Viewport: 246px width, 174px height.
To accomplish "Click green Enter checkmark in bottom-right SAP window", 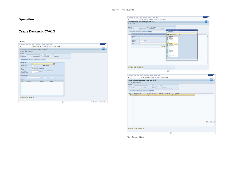I will point(129,77).
